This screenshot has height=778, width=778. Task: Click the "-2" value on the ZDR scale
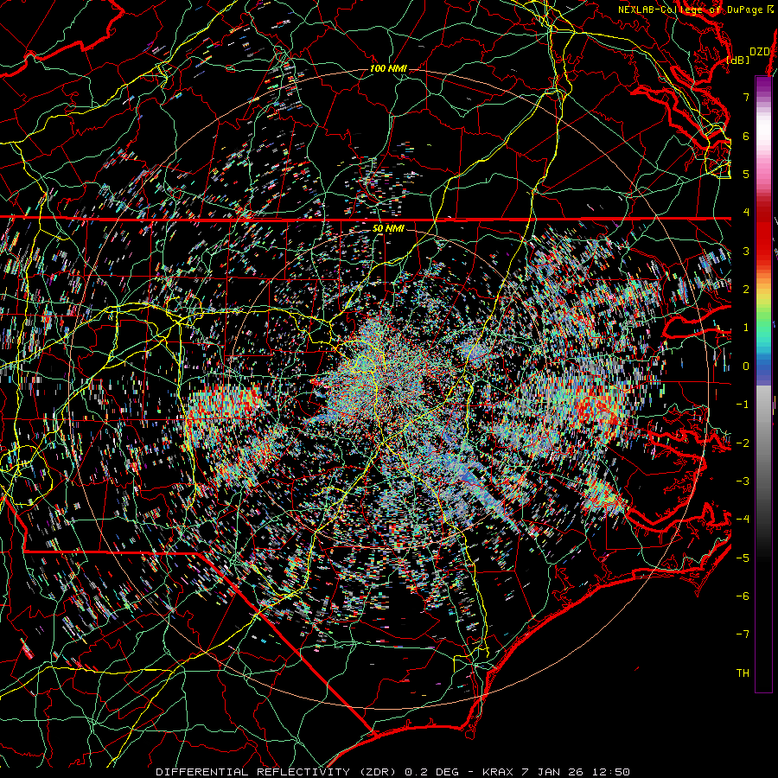tap(743, 443)
